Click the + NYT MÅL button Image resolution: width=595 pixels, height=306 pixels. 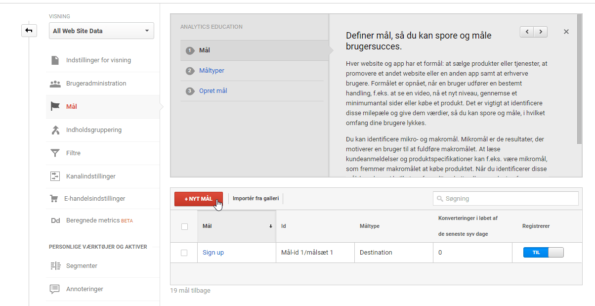199,199
